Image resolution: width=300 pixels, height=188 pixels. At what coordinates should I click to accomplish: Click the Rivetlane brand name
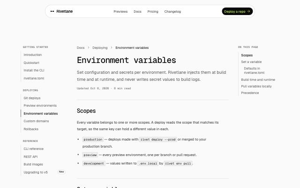65,11
